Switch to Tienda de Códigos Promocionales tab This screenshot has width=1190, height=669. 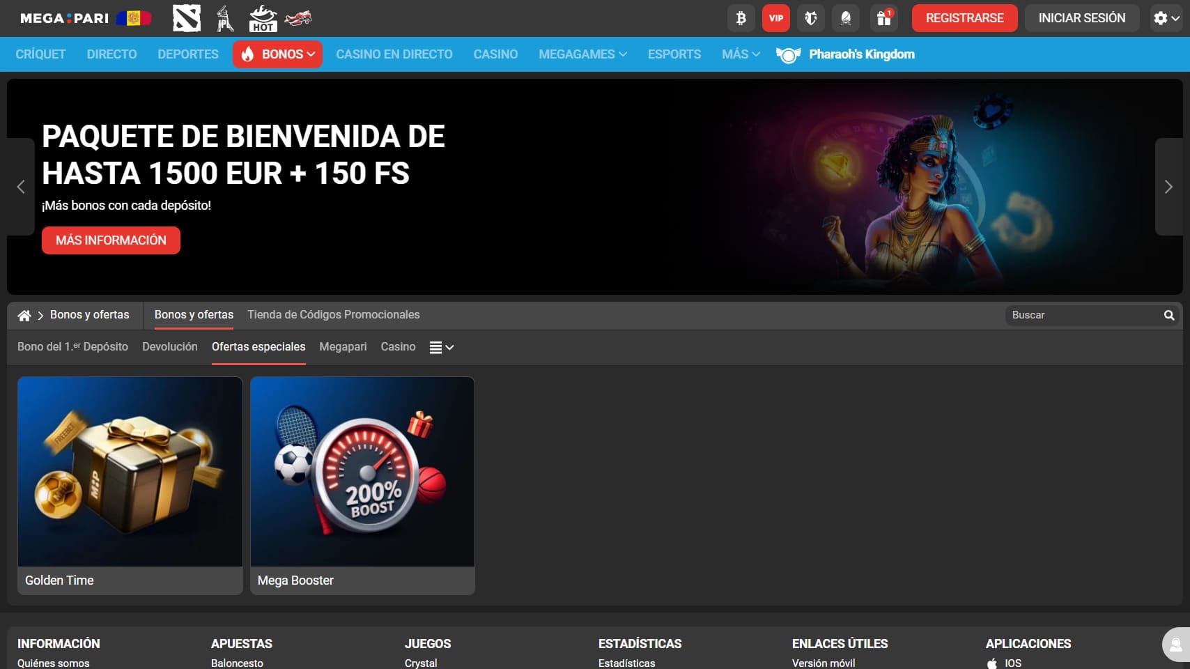point(333,315)
